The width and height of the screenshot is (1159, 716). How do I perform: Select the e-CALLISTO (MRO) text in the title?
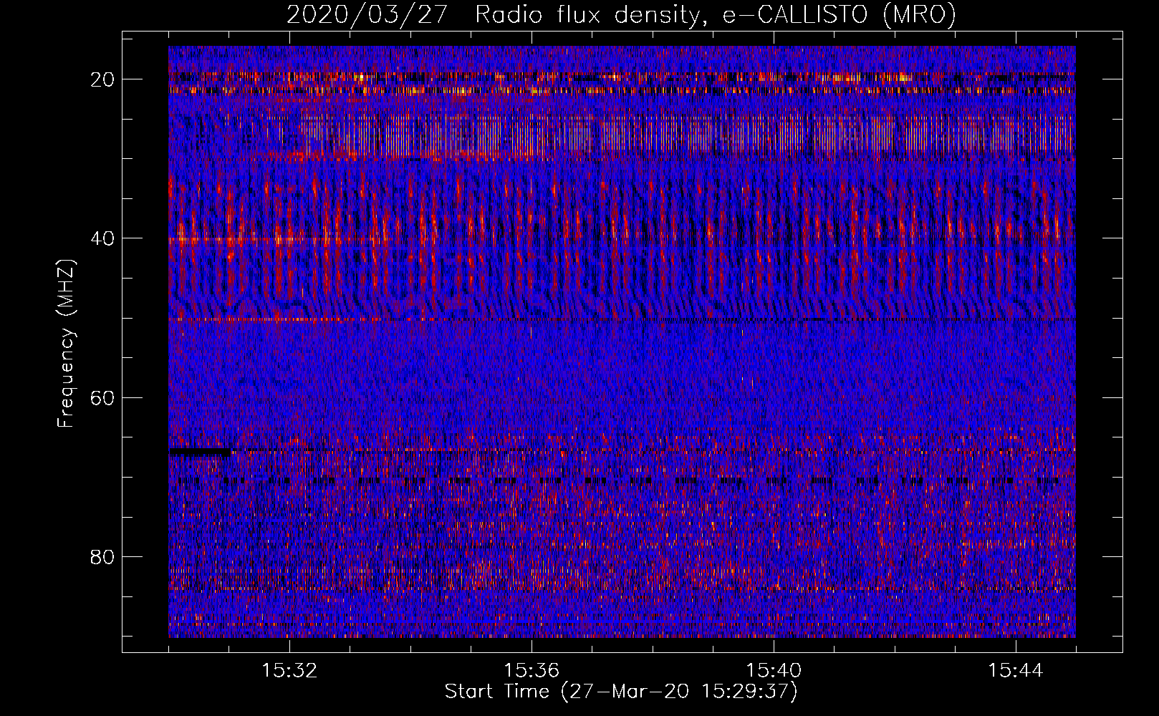pyautogui.click(x=839, y=15)
